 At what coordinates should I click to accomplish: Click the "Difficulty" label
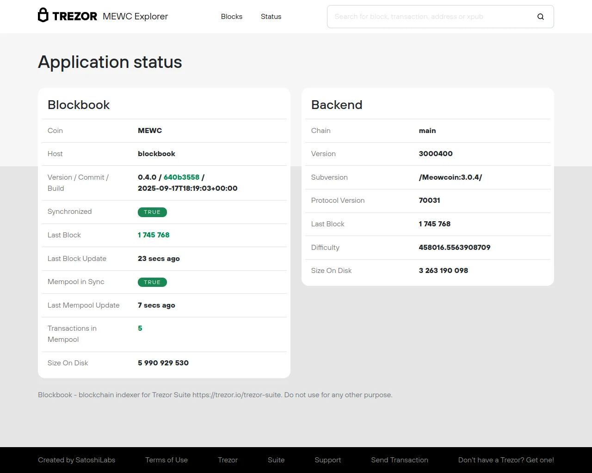point(325,248)
